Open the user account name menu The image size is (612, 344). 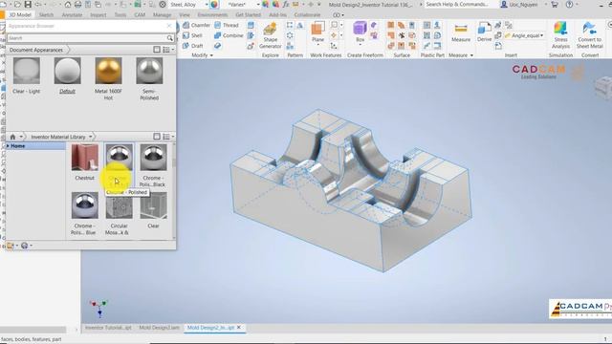coord(519,5)
